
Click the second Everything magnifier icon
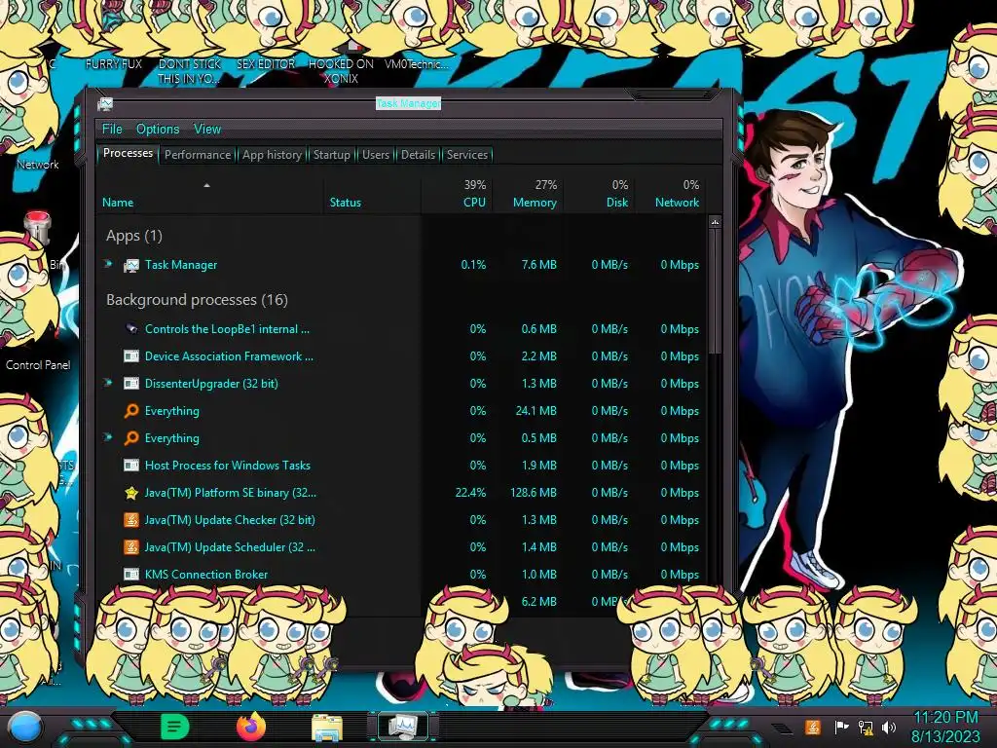click(131, 438)
